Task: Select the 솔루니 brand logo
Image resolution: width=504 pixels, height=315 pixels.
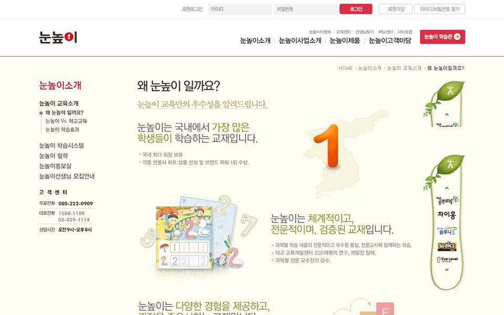Action: (x=447, y=231)
